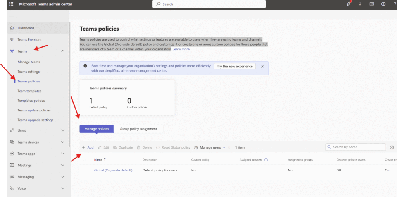The image size is (397, 197).
Task: Open Global (Org-wide default) policy
Action: (x=113, y=170)
